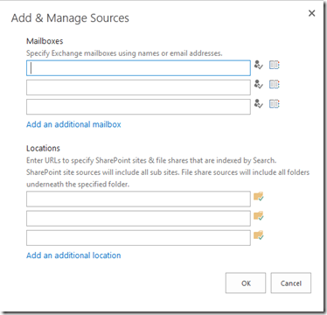Validate third location URL folder icon
Image resolution: width=327 pixels, height=315 pixels.
pyautogui.click(x=259, y=235)
